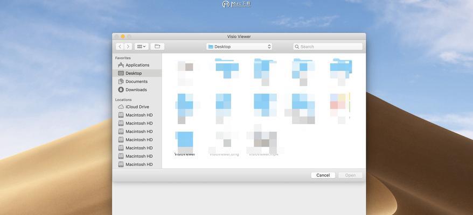Select iCloud Drive under Locations
This screenshot has height=215, width=473.
click(137, 107)
